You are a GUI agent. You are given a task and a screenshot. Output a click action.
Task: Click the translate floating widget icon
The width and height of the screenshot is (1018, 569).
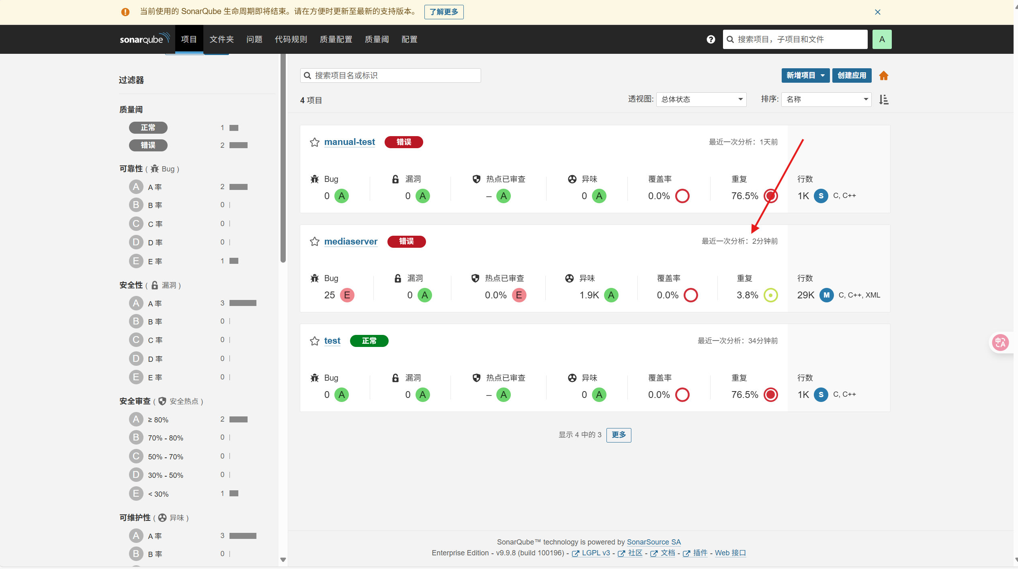(x=1000, y=343)
